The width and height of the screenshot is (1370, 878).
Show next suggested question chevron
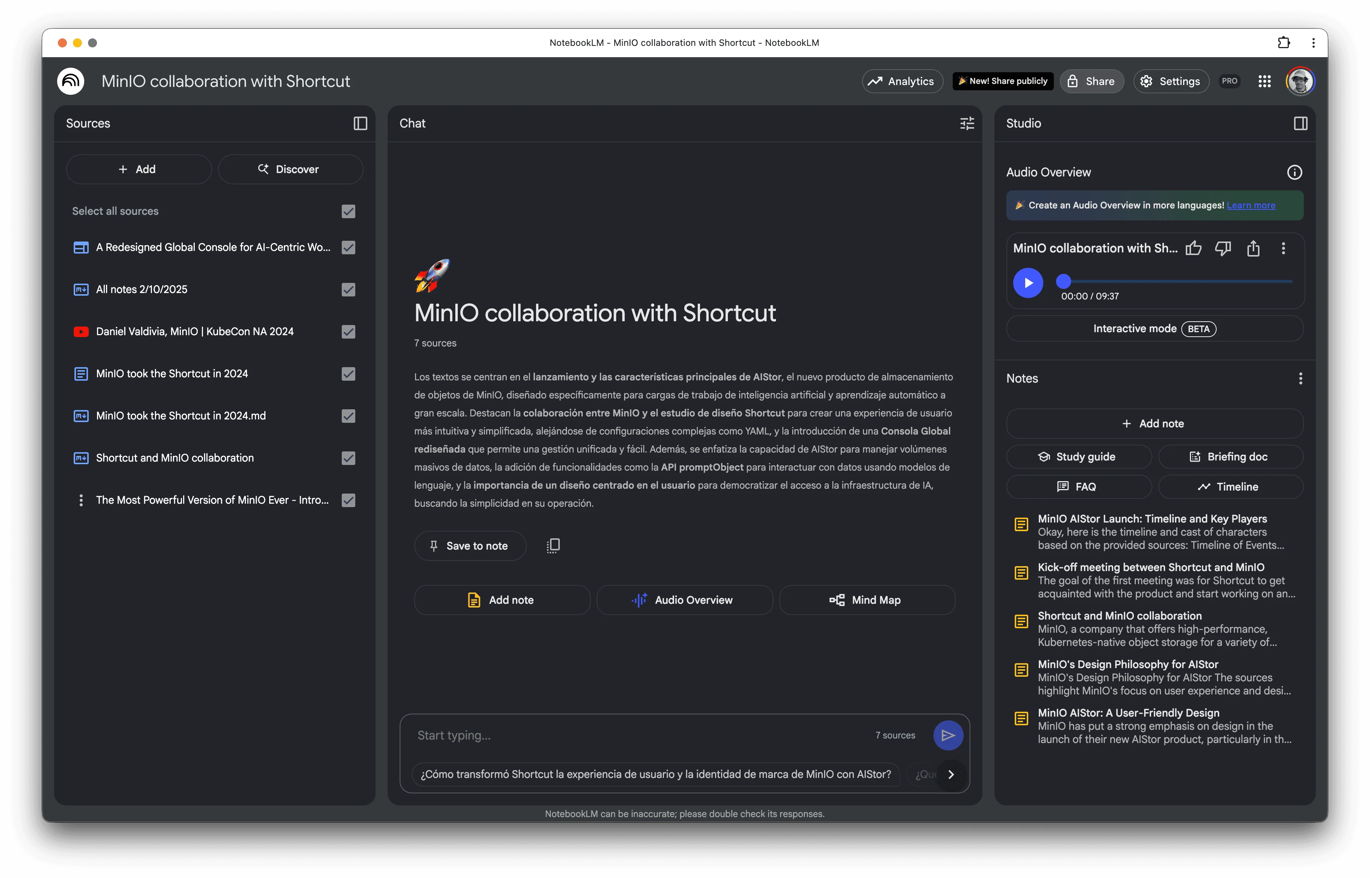point(951,774)
